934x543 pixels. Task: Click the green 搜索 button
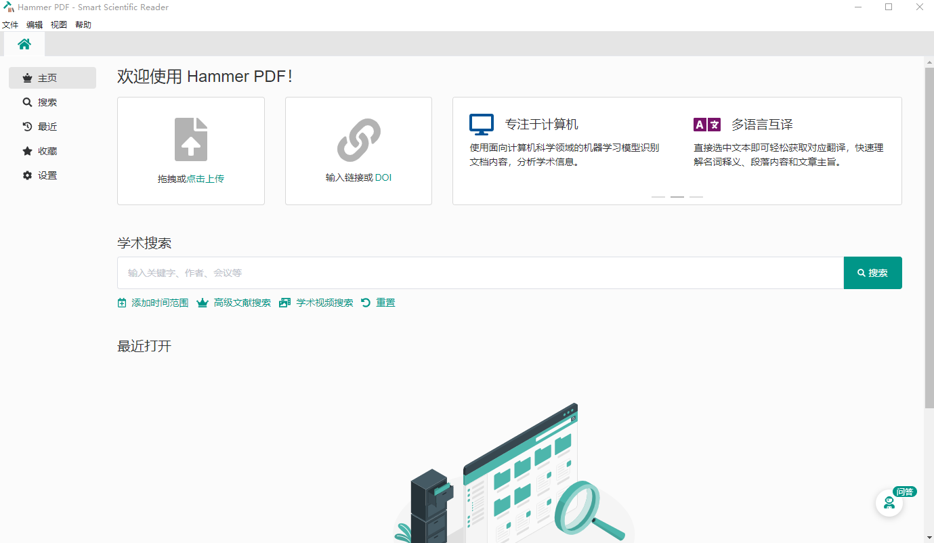873,273
